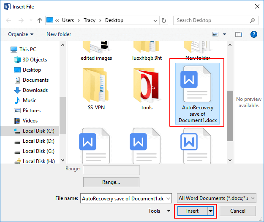264x222 pixels.
Task: Click the File name input field
Action: tap(122, 198)
